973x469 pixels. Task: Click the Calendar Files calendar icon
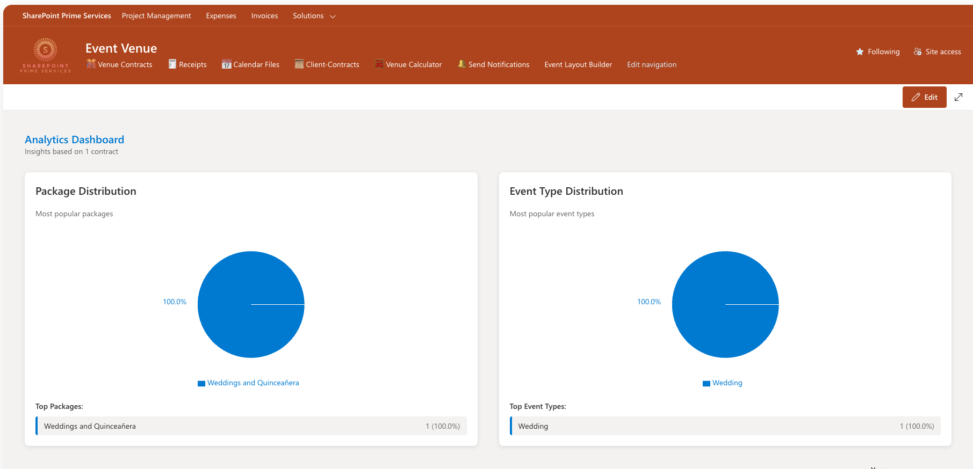point(227,64)
